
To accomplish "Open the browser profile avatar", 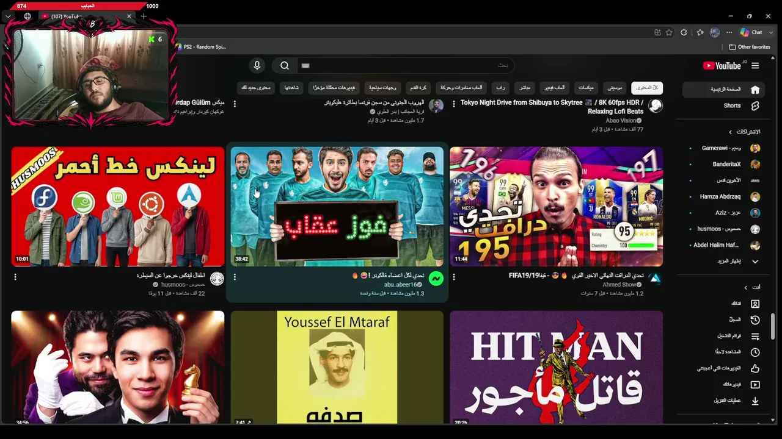I will point(715,32).
